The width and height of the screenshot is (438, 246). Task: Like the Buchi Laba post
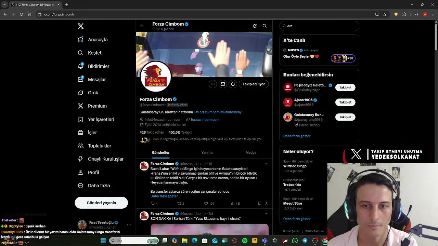pyautogui.click(x=209, y=204)
